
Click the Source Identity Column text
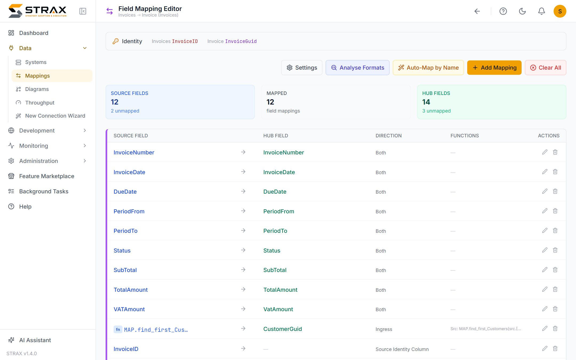[x=402, y=349]
